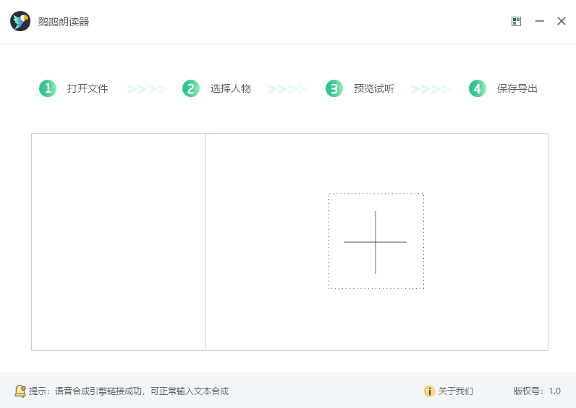Go to the 选择人物 step label
The image size is (576, 408).
(231, 88)
